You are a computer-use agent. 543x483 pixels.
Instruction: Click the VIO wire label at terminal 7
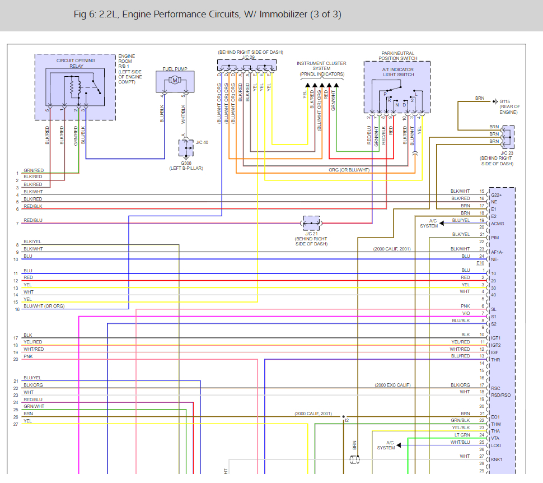(x=466, y=313)
